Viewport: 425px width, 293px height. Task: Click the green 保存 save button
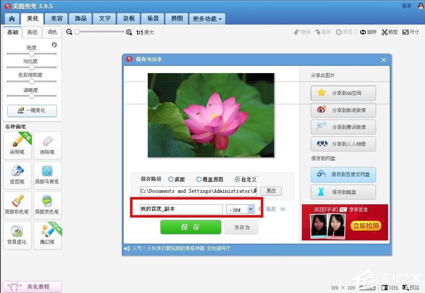click(x=190, y=227)
